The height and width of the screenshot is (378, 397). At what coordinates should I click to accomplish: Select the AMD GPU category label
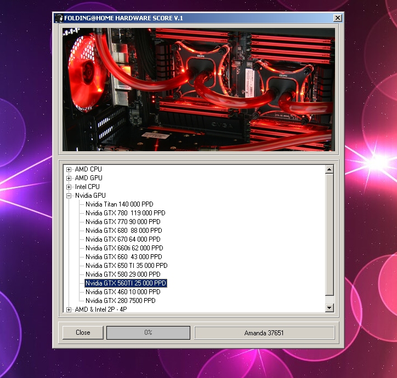(89, 178)
